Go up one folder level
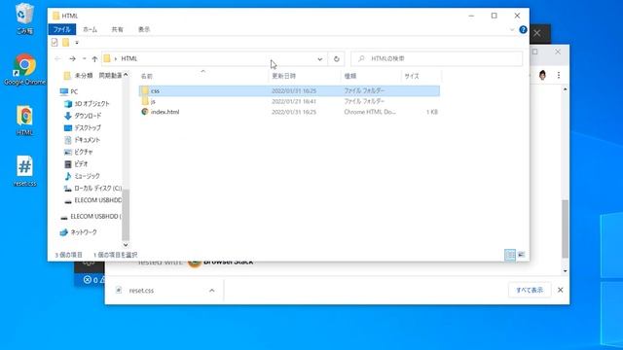623x350 pixels. (x=94, y=58)
